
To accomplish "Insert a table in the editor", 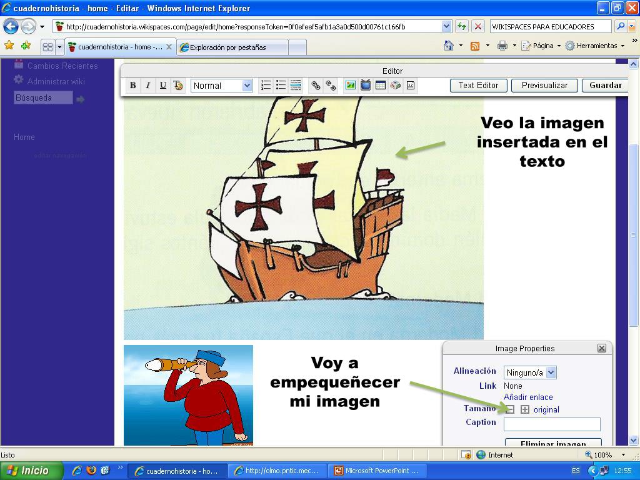I will pos(381,85).
